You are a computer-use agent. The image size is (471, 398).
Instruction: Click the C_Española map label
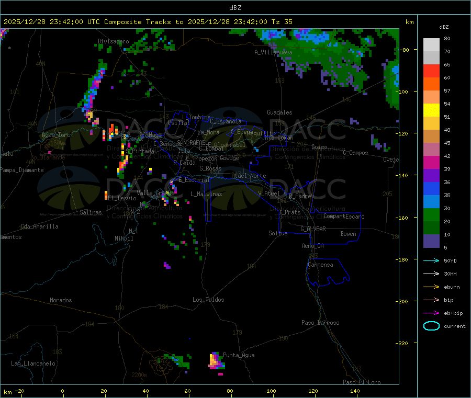coord(226,121)
